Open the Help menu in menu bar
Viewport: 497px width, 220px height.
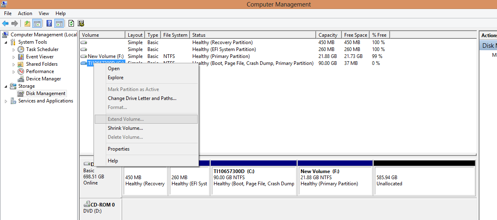(60, 13)
